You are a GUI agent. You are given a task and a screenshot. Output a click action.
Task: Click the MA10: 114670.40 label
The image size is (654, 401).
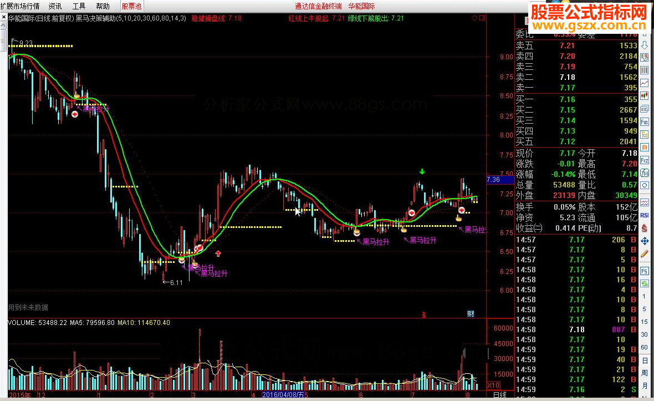144,323
